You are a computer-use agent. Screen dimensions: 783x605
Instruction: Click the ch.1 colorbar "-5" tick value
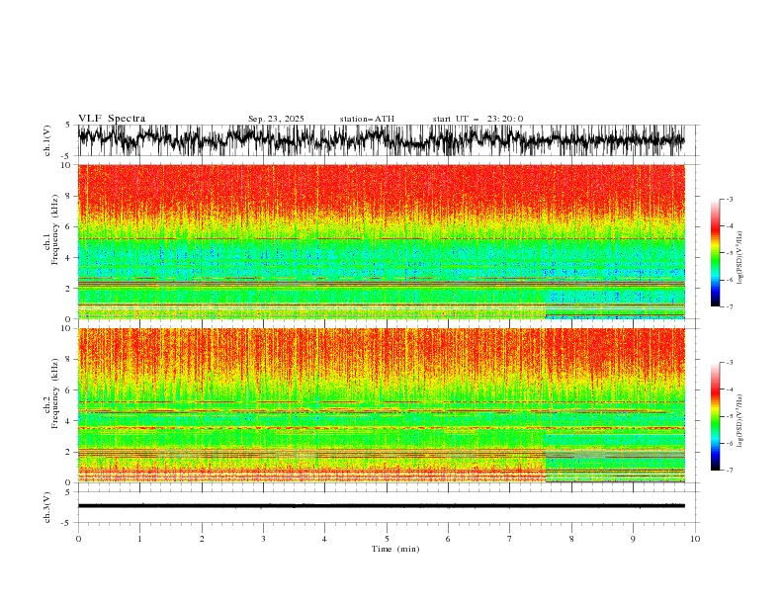pos(729,253)
